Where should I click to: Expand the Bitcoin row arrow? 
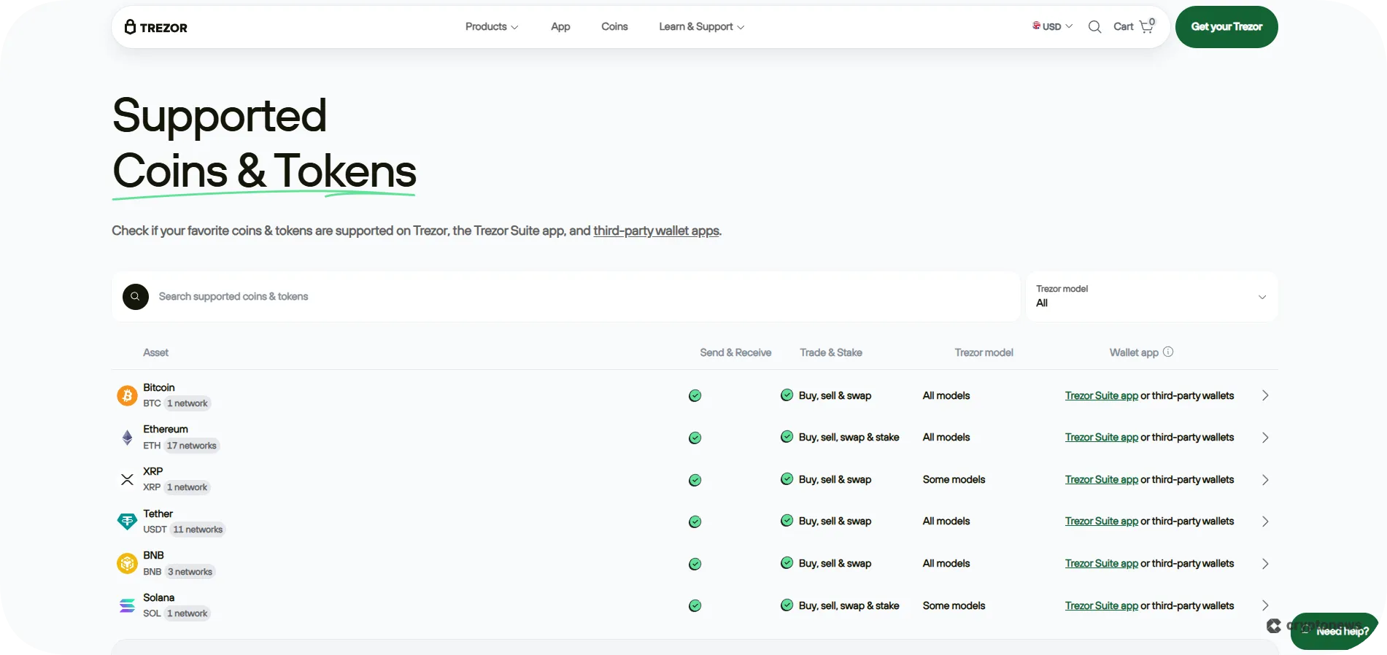tap(1265, 395)
